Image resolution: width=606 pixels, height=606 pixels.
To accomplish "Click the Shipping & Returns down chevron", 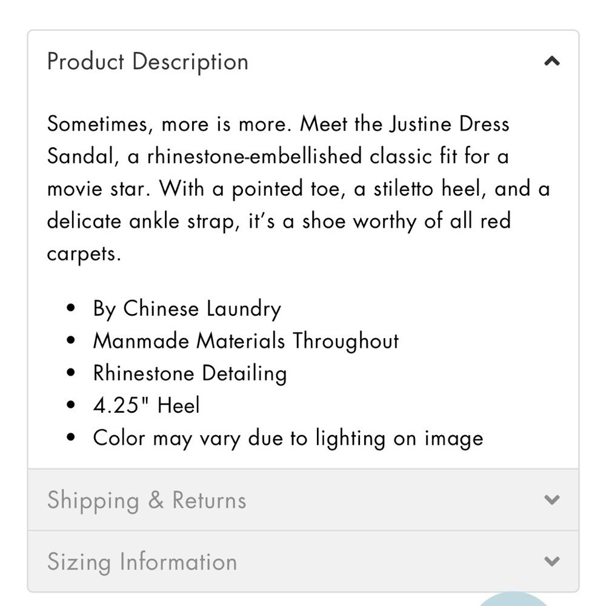I will pyautogui.click(x=552, y=499).
